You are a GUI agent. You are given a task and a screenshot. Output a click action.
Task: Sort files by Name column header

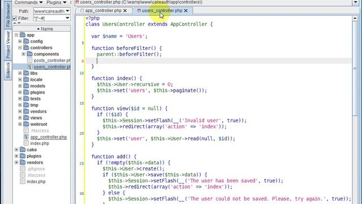42,29
